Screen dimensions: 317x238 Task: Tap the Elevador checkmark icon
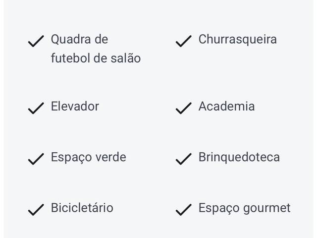point(36,108)
